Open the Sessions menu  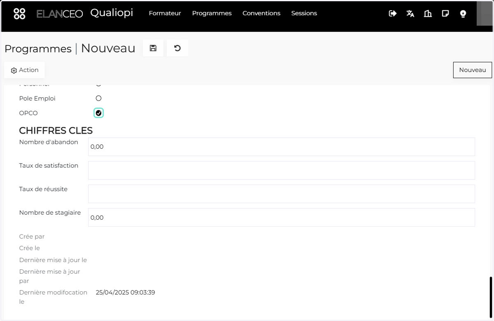(304, 13)
